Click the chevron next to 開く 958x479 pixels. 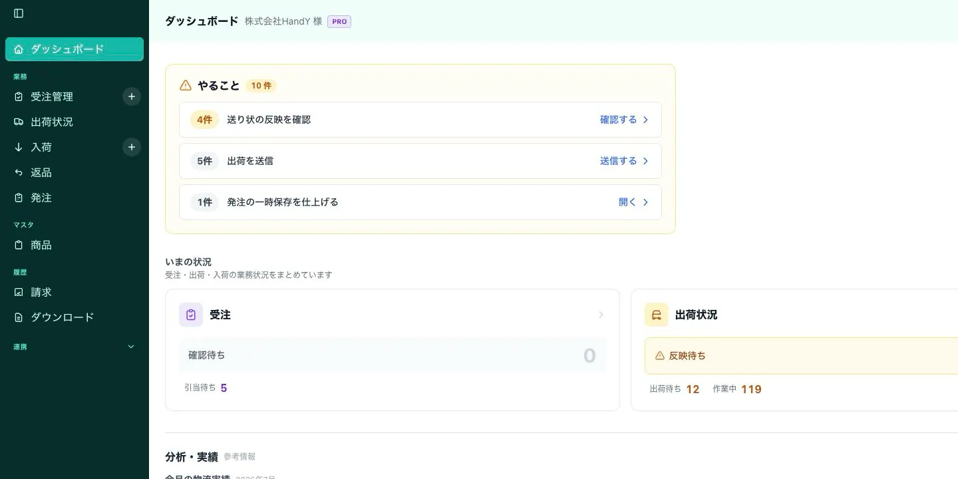(645, 202)
